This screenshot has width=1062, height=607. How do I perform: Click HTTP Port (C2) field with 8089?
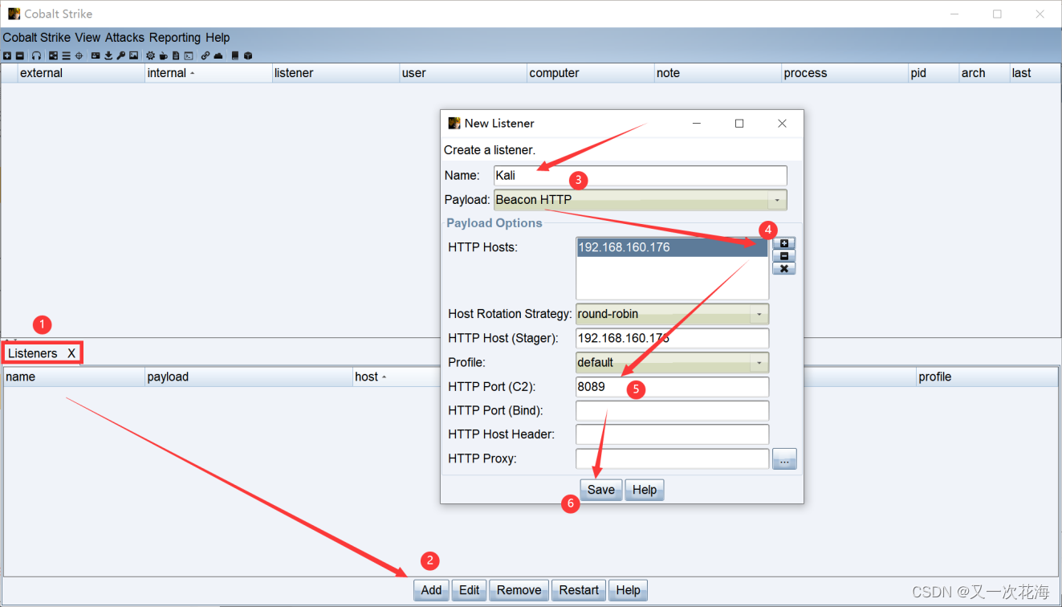pyautogui.click(x=672, y=386)
